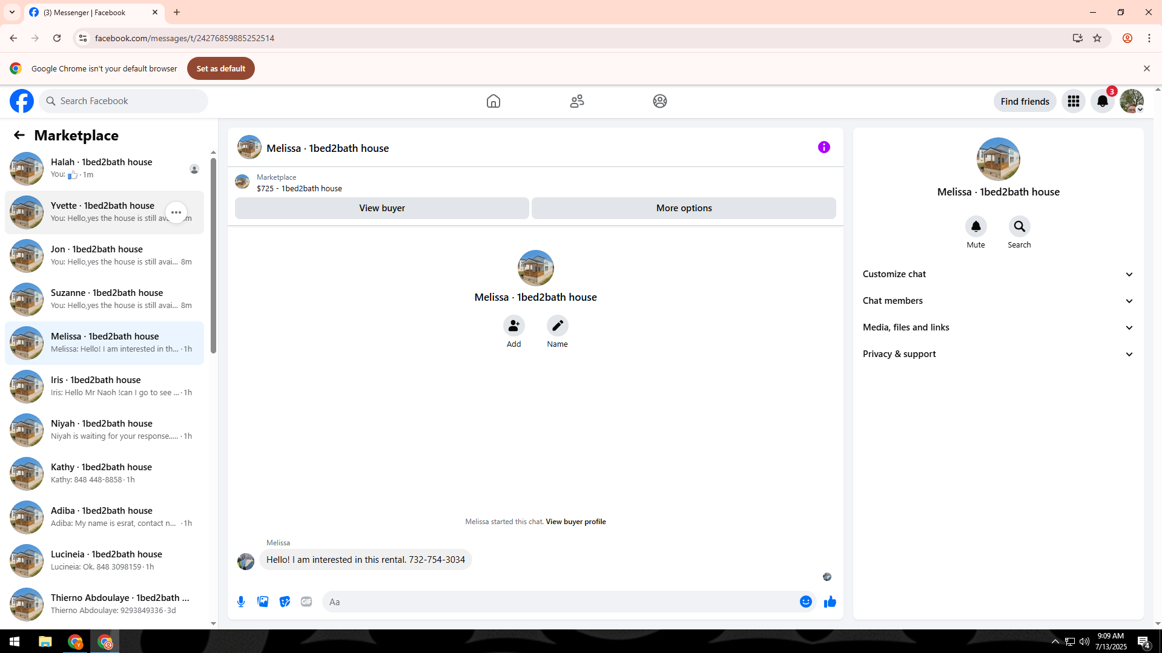This screenshot has width=1162, height=653.
Task: Open Chrome profile icon
Action: click(x=1127, y=38)
